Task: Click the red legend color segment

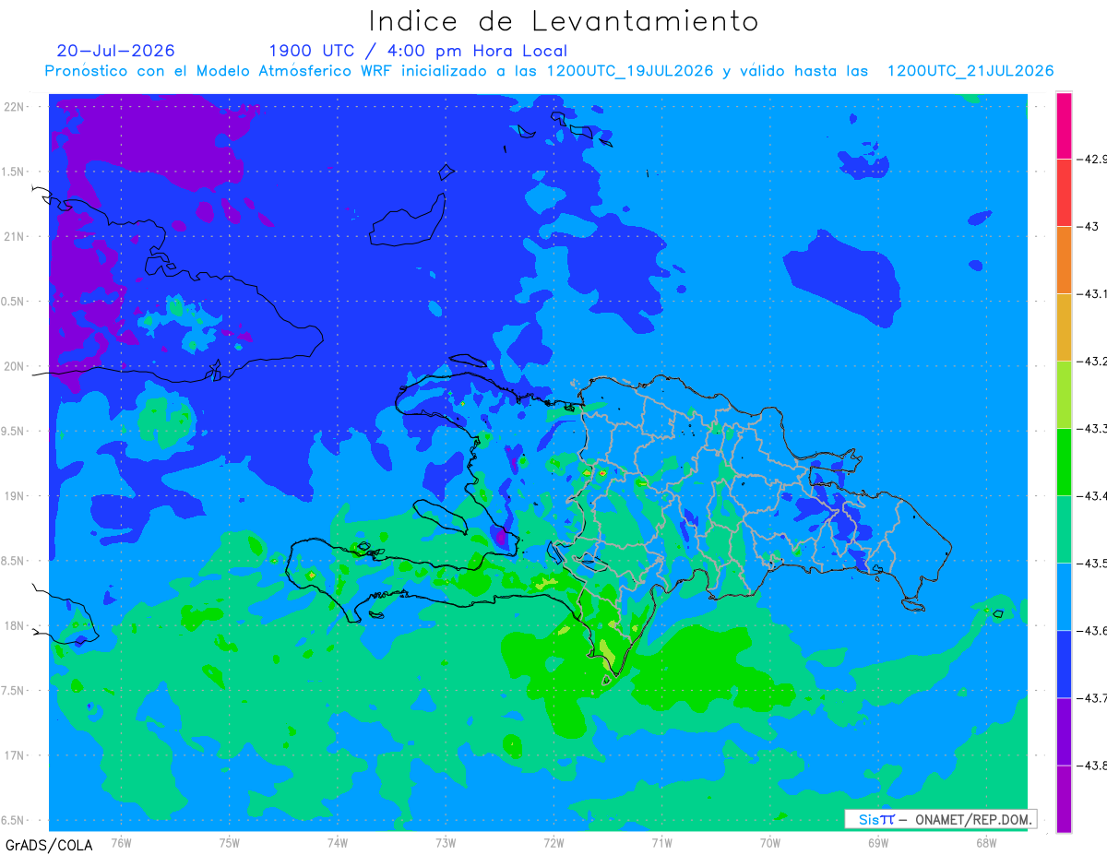Action: tap(1064, 192)
